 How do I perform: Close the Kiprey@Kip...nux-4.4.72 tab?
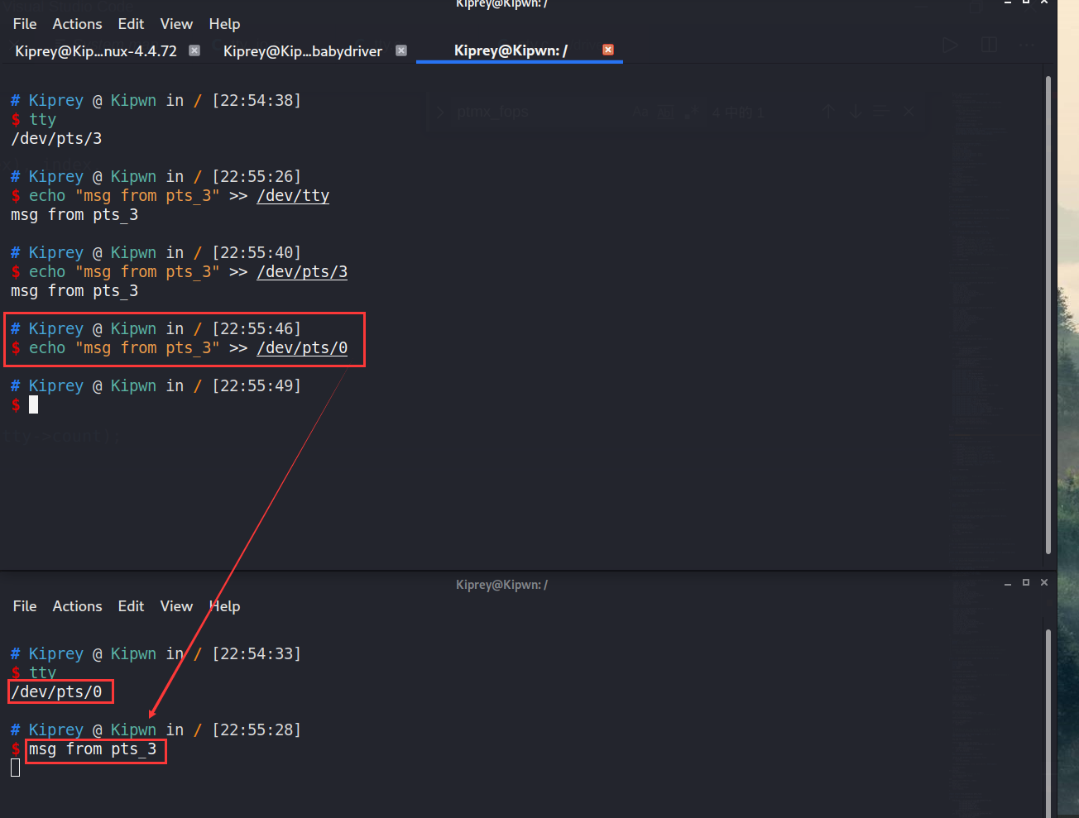pos(194,50)
